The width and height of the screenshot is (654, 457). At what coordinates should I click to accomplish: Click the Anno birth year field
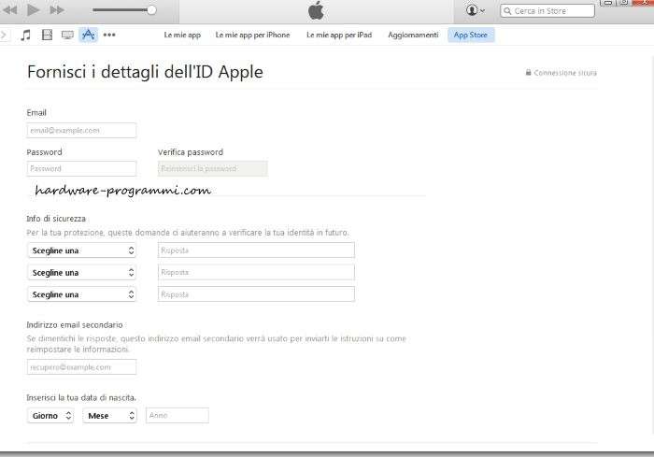click(178, 415)
